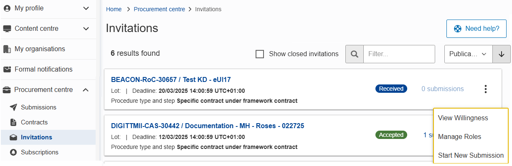The height and width of the screenshot is (166, 512).
Task: Open the three-dot menu for BEACON-RoC-30657
Action: [x=485, y=89]
